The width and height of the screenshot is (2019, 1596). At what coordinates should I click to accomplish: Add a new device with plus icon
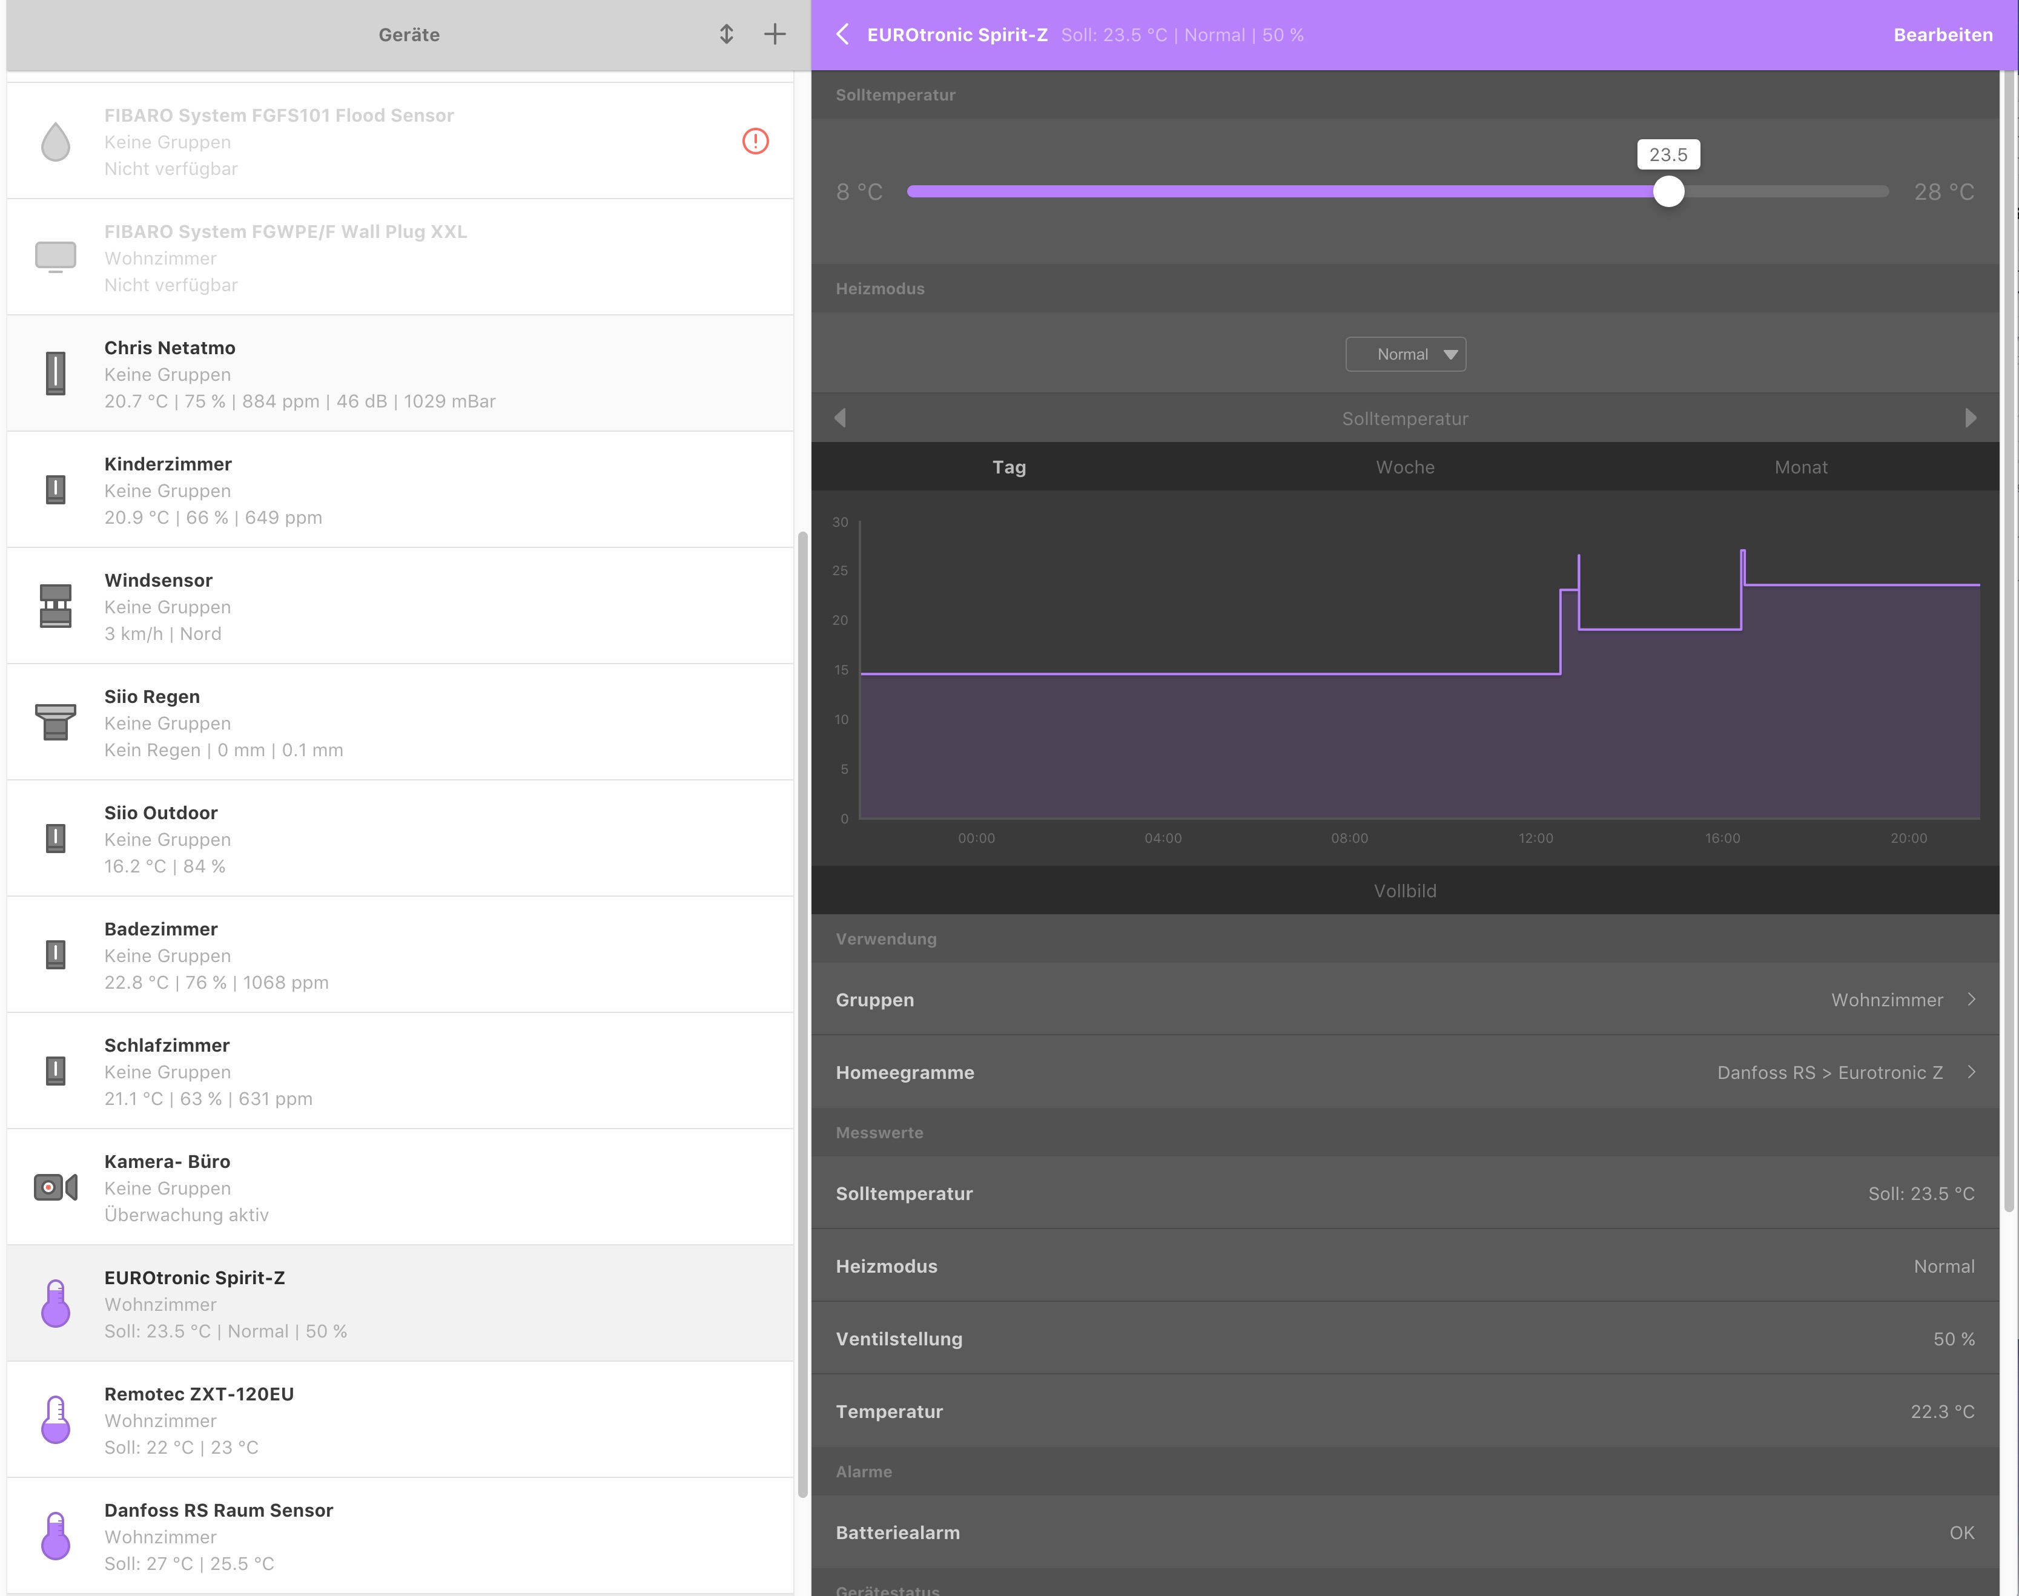pyautogui.click(x=774, y=35)
